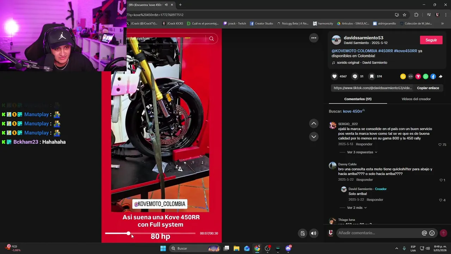The width and height of the screenshot is (451, 254).
Task: Open comments via the speech bubble icon
Action: [x=355, y=76]
